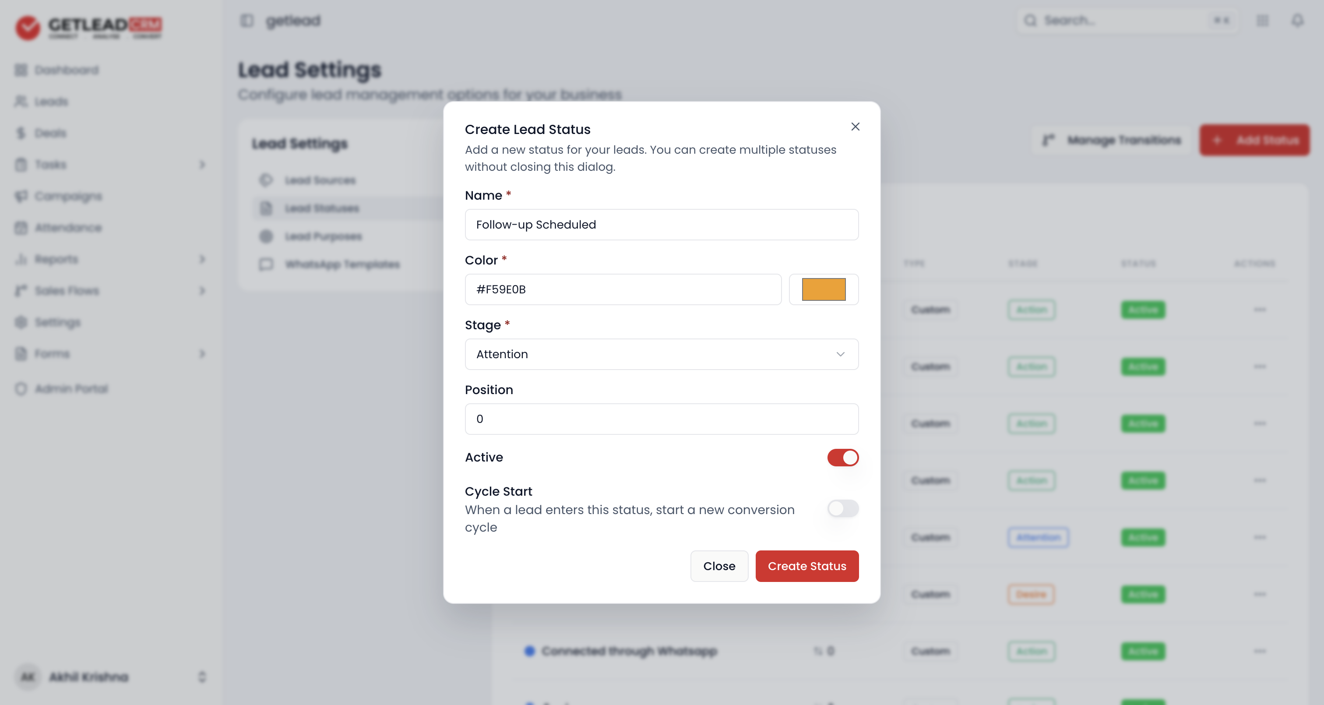Click the Campaigns megaphone icon
Image resolution: width=1324 pixels, height=705 pixels.
tap(21, 196)
